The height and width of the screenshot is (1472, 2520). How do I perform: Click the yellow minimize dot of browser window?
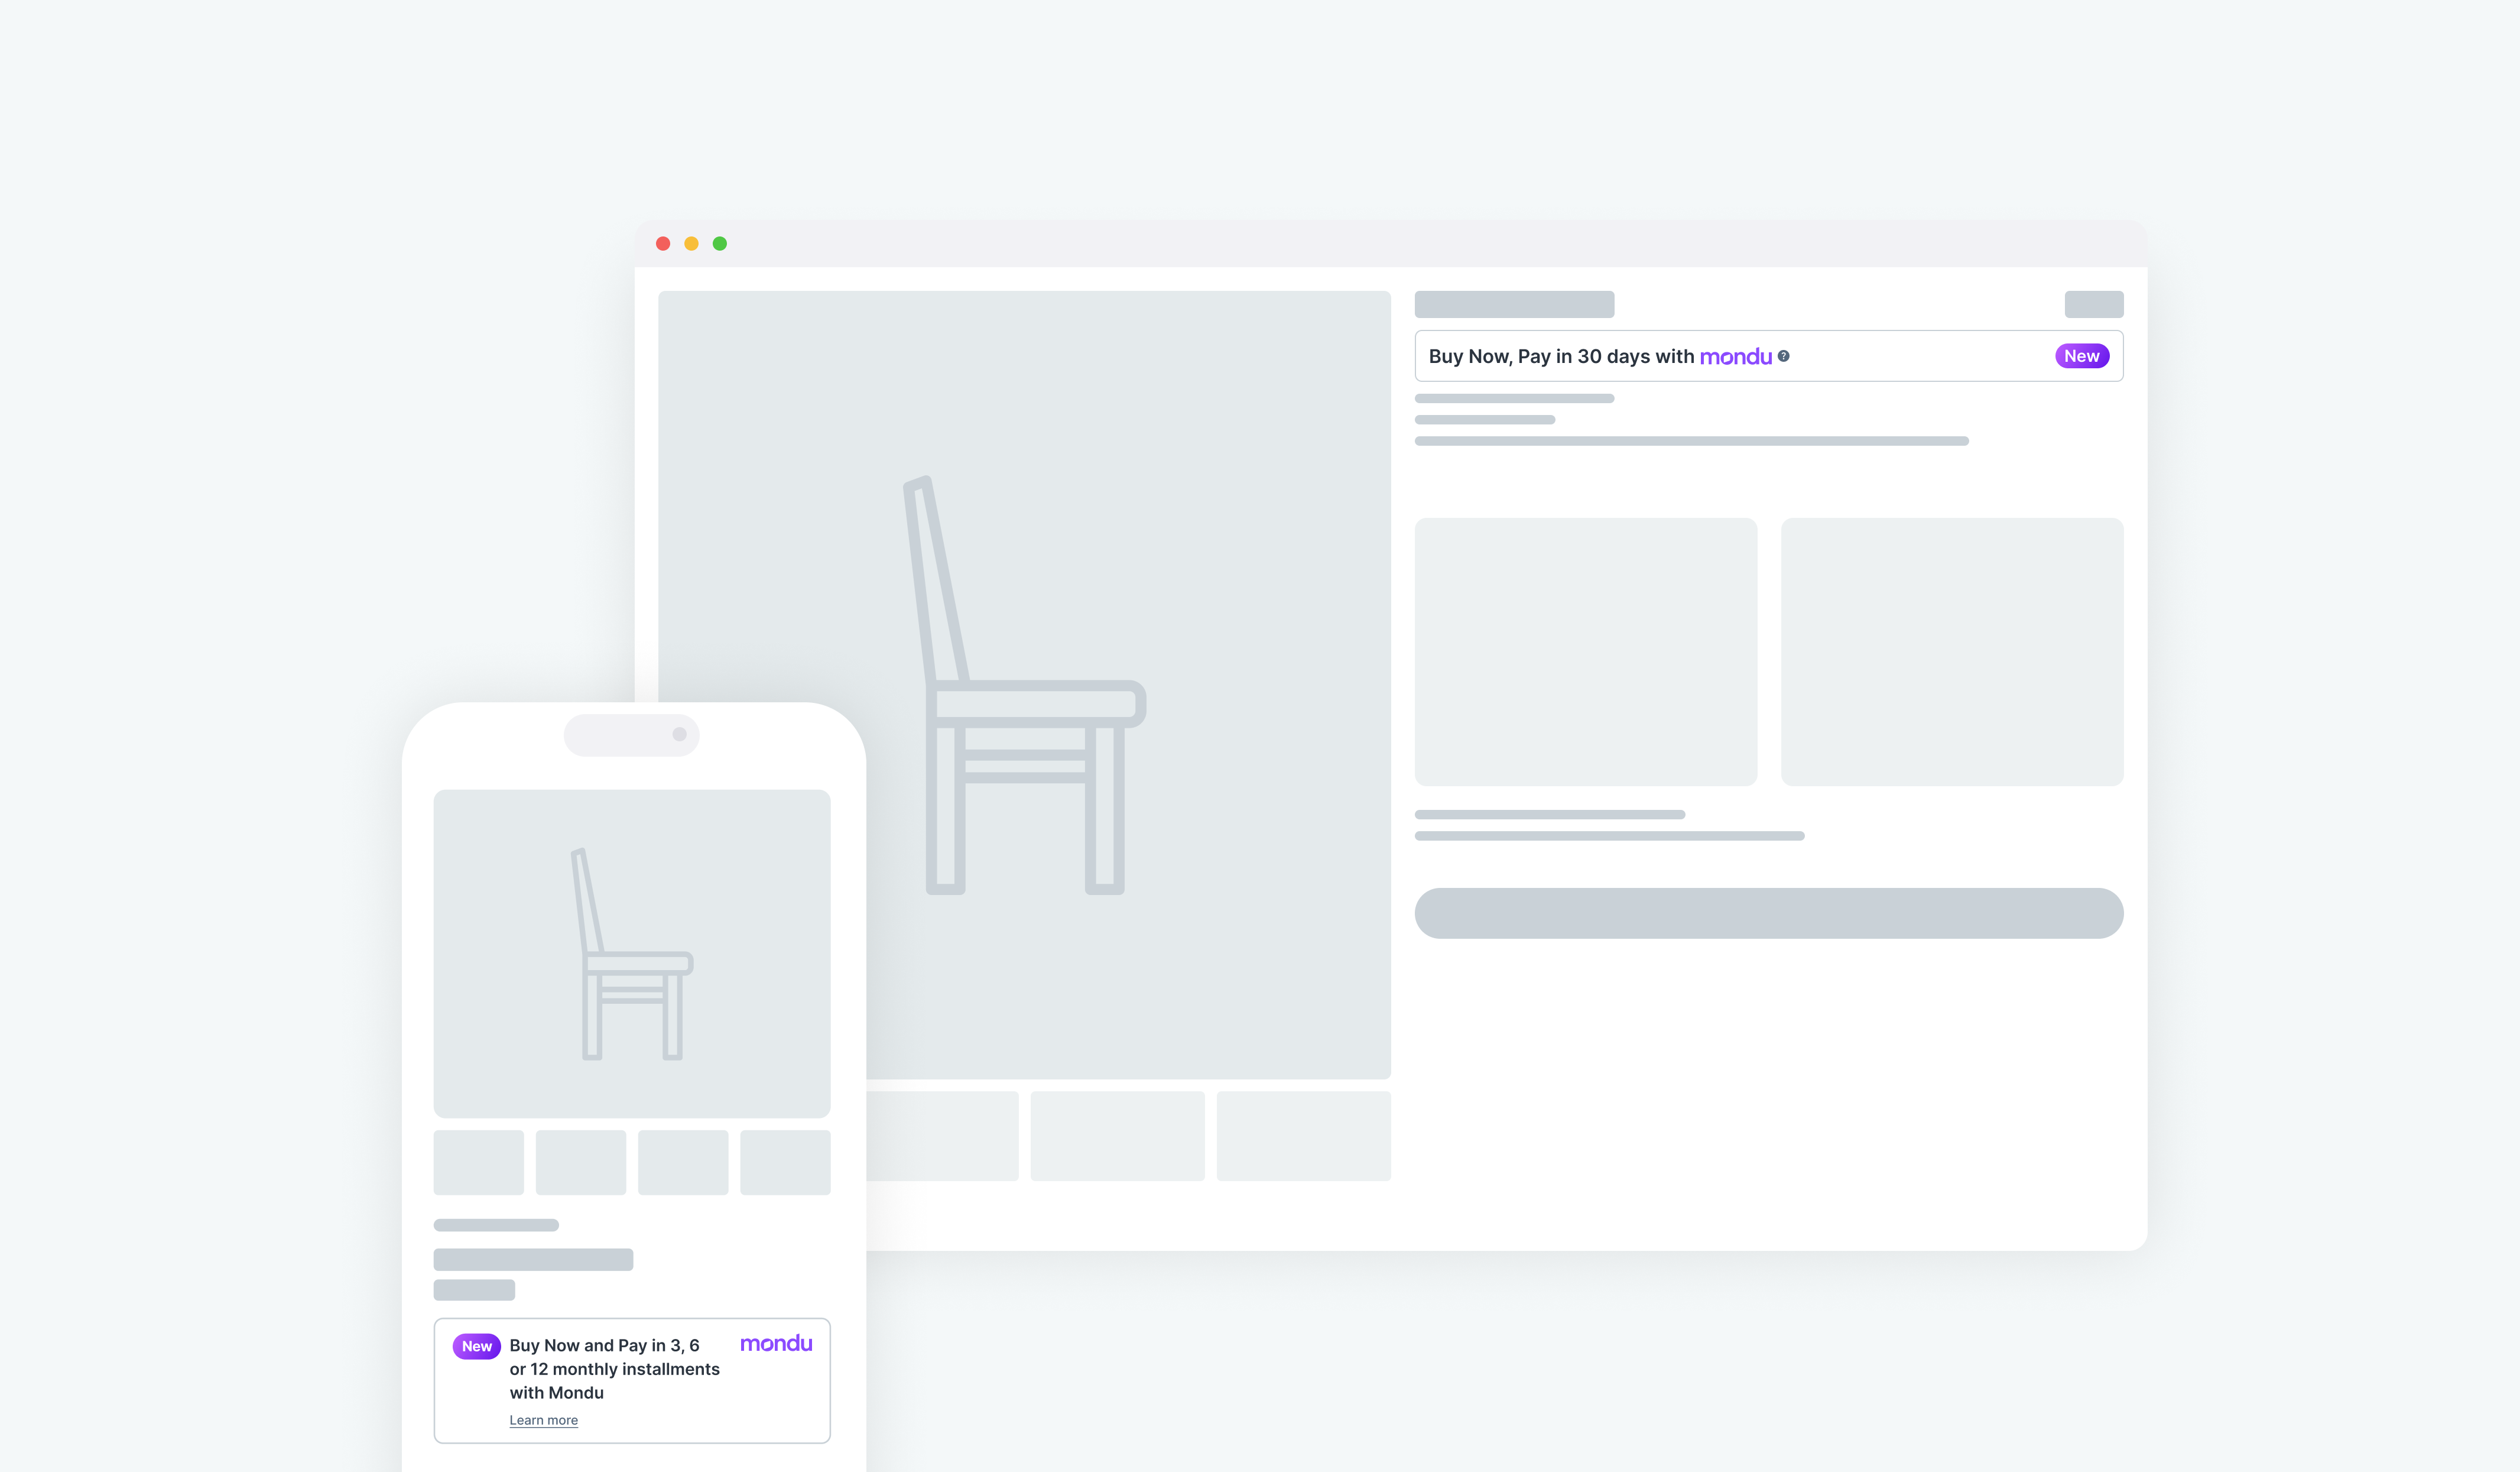tap(691, 244)
